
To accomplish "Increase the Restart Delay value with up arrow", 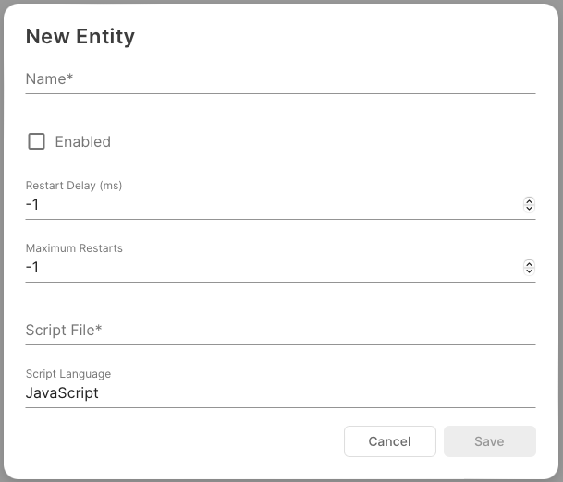I will 529,200.
